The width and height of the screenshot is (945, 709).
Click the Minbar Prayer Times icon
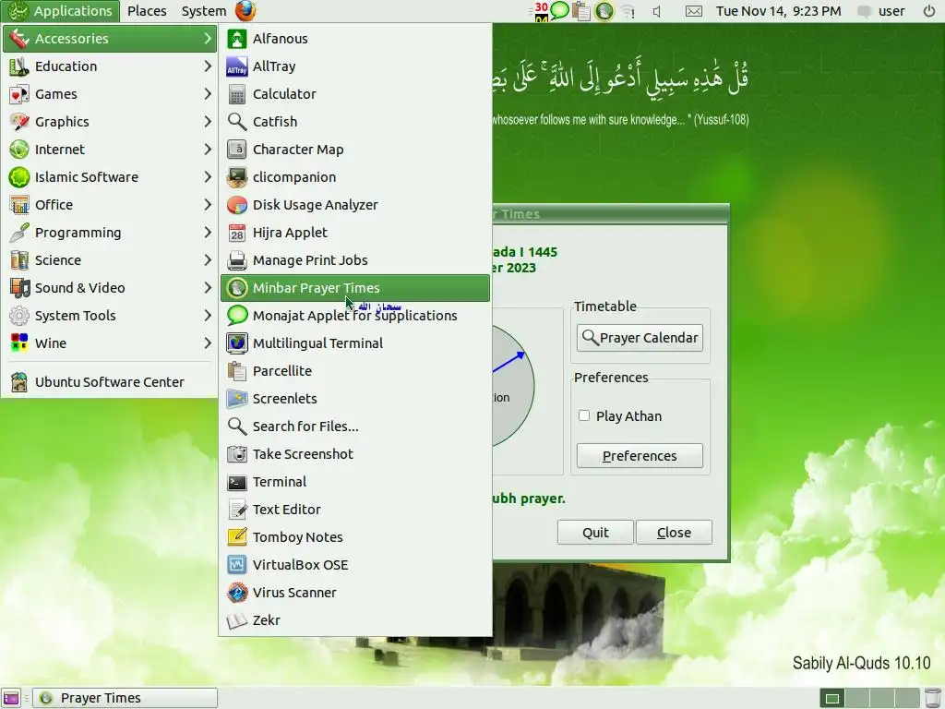click(x=237, y=288)
